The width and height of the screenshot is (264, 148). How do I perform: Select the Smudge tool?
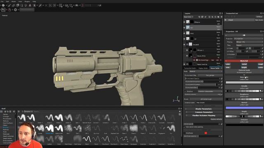pos(26,5)
